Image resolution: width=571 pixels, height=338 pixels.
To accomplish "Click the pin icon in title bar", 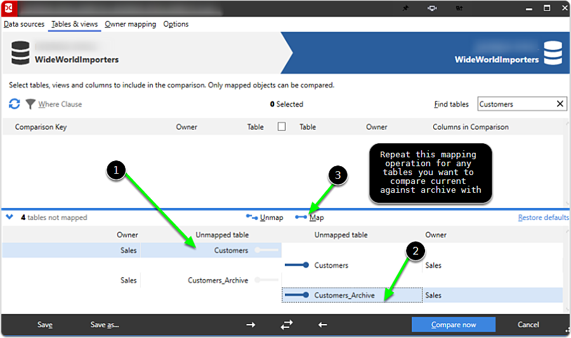I will 405,8.
